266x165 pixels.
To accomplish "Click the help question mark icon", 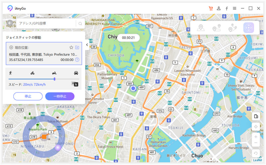I will pos(77,60).
